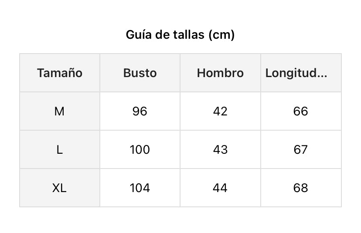Viewport: 361px width, 233px height.
Task: Select the Longitud value 67
Action: 301,150
